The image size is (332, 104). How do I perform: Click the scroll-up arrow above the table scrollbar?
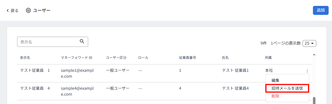pos(314,55)
